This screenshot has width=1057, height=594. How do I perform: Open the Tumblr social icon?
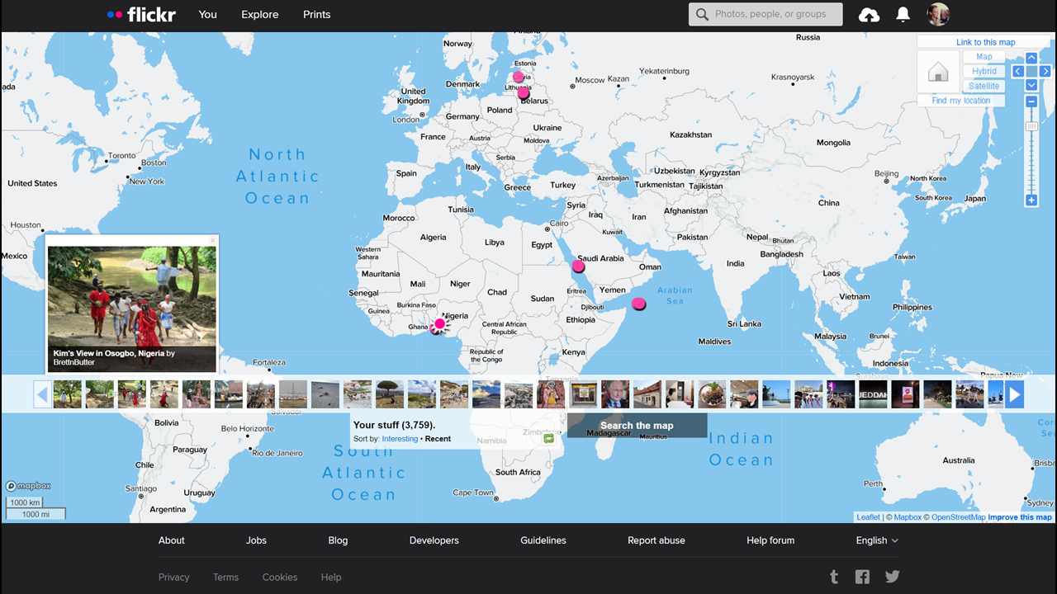pyautogui.click(x=834, y=577)
